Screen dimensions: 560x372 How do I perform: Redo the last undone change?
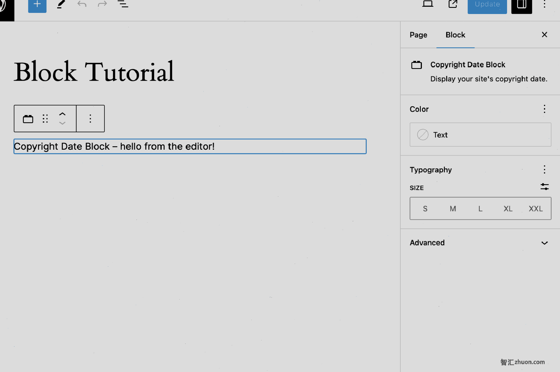coord(102,4)
